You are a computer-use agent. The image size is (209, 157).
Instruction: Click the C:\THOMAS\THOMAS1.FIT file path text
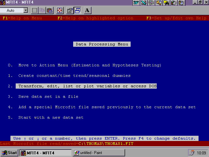pyautogui.click(x=106, y=144)
